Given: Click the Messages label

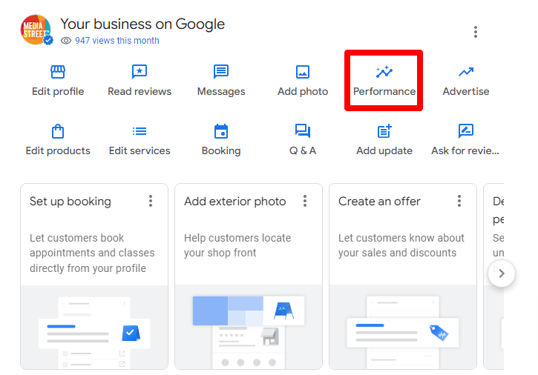Looking at the screenshot, I should point(221,91).
